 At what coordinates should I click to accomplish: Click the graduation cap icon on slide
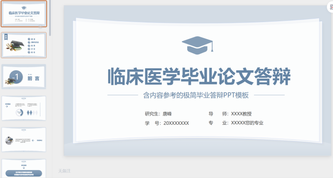[197, 45]
